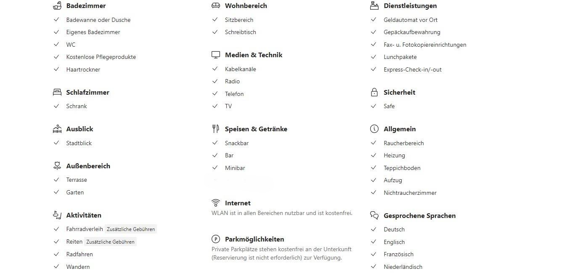Image resolution: width=567 pixels, height=276 pixels.
Task: Click the Schlafzimmer bed icon
Action: (57, 92)
